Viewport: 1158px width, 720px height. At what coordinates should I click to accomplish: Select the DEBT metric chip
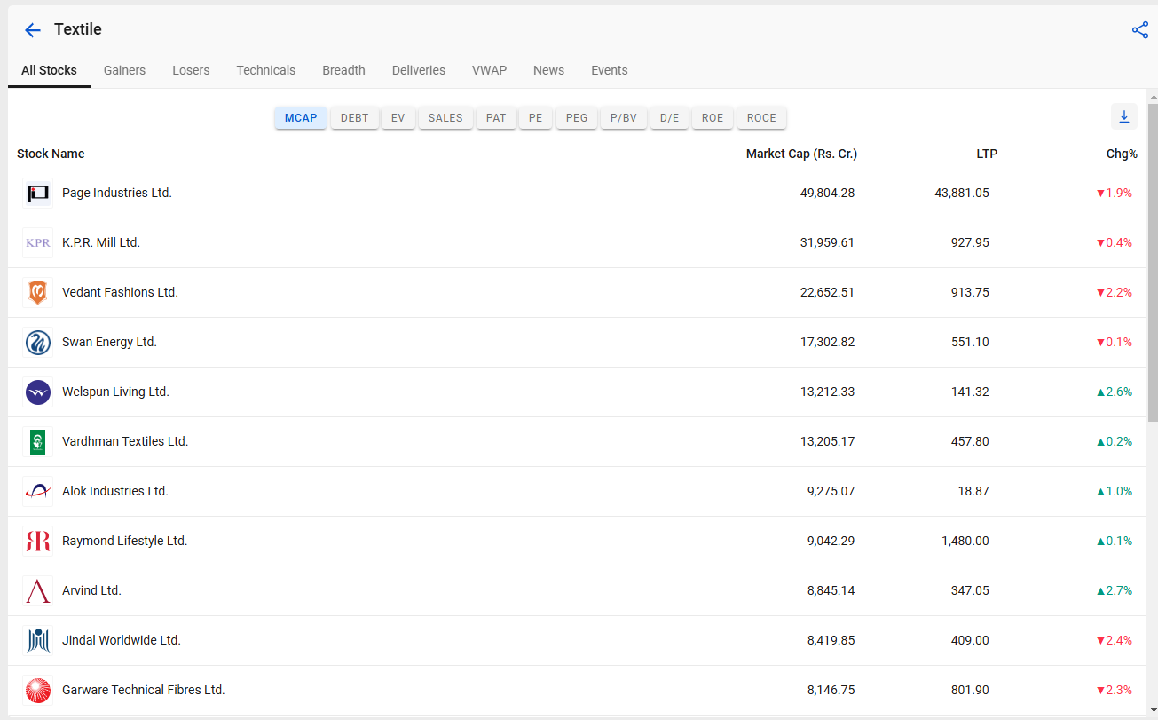pyautogui.click(x=354, y=118)
